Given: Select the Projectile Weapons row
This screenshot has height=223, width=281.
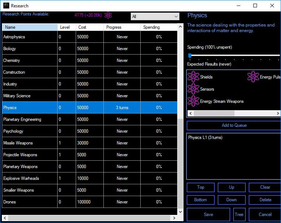Looking at the screenshot, I should (90, 155).
